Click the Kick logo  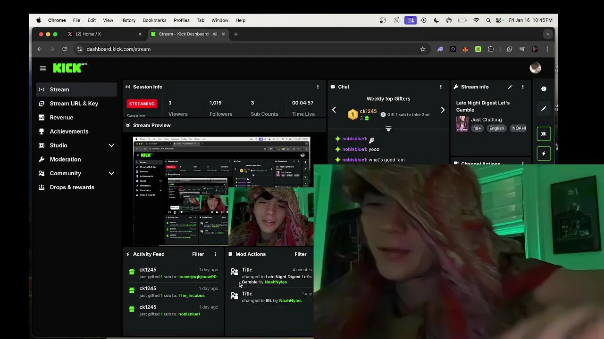70,68
